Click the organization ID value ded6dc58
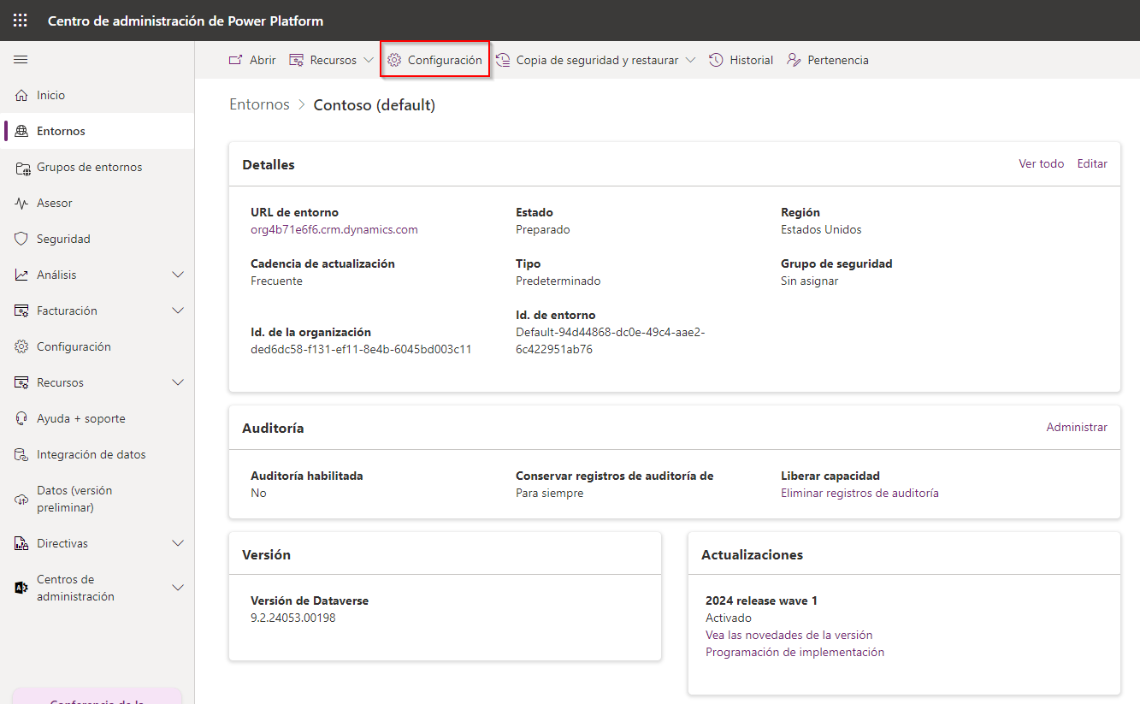The width and height of the screenshot is (1140, 704). pos(361,349)
